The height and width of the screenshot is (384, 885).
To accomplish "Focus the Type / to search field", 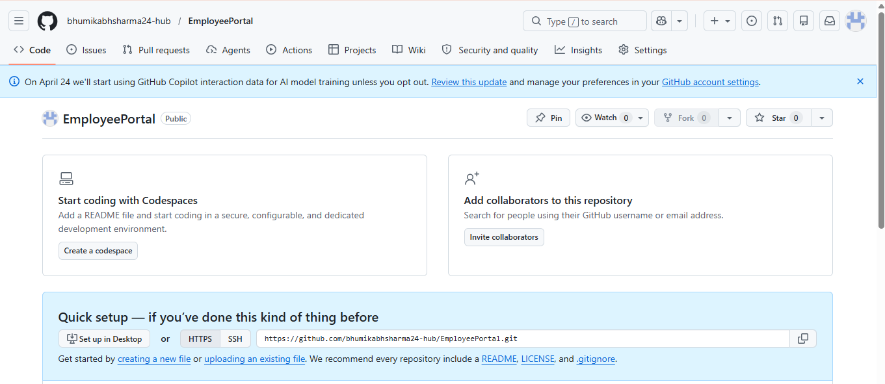I will (x=585, y=21).
